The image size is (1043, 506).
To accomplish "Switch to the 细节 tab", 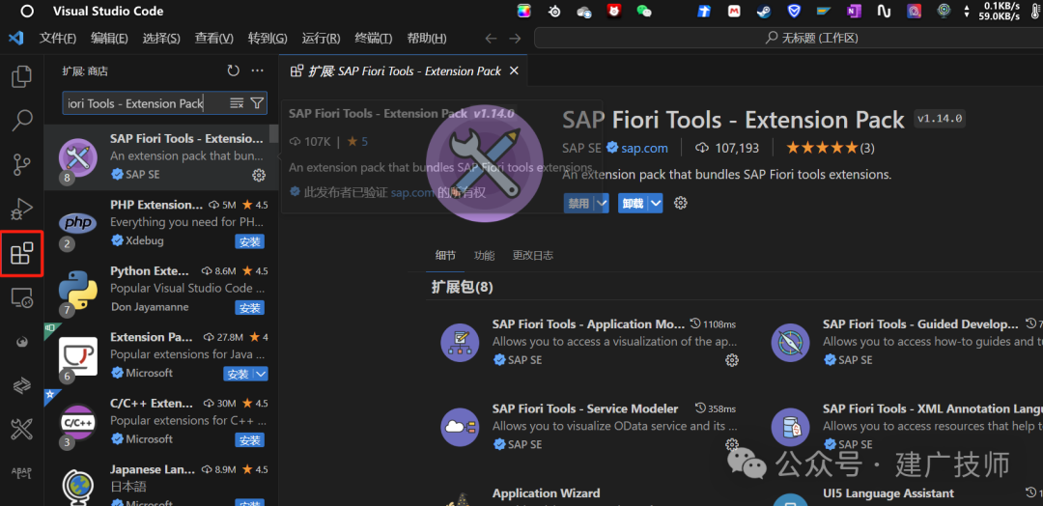I will [445, 255].
